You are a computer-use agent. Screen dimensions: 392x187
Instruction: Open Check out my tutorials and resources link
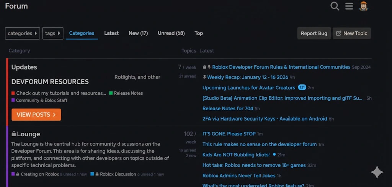61,93
